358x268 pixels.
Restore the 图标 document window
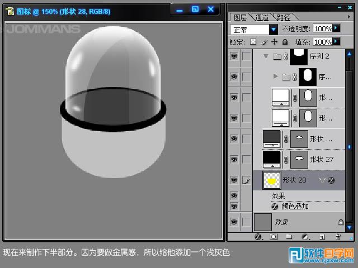tap(195, 9)
